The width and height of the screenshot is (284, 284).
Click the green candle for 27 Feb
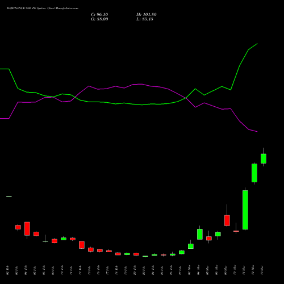click(182, 252)
